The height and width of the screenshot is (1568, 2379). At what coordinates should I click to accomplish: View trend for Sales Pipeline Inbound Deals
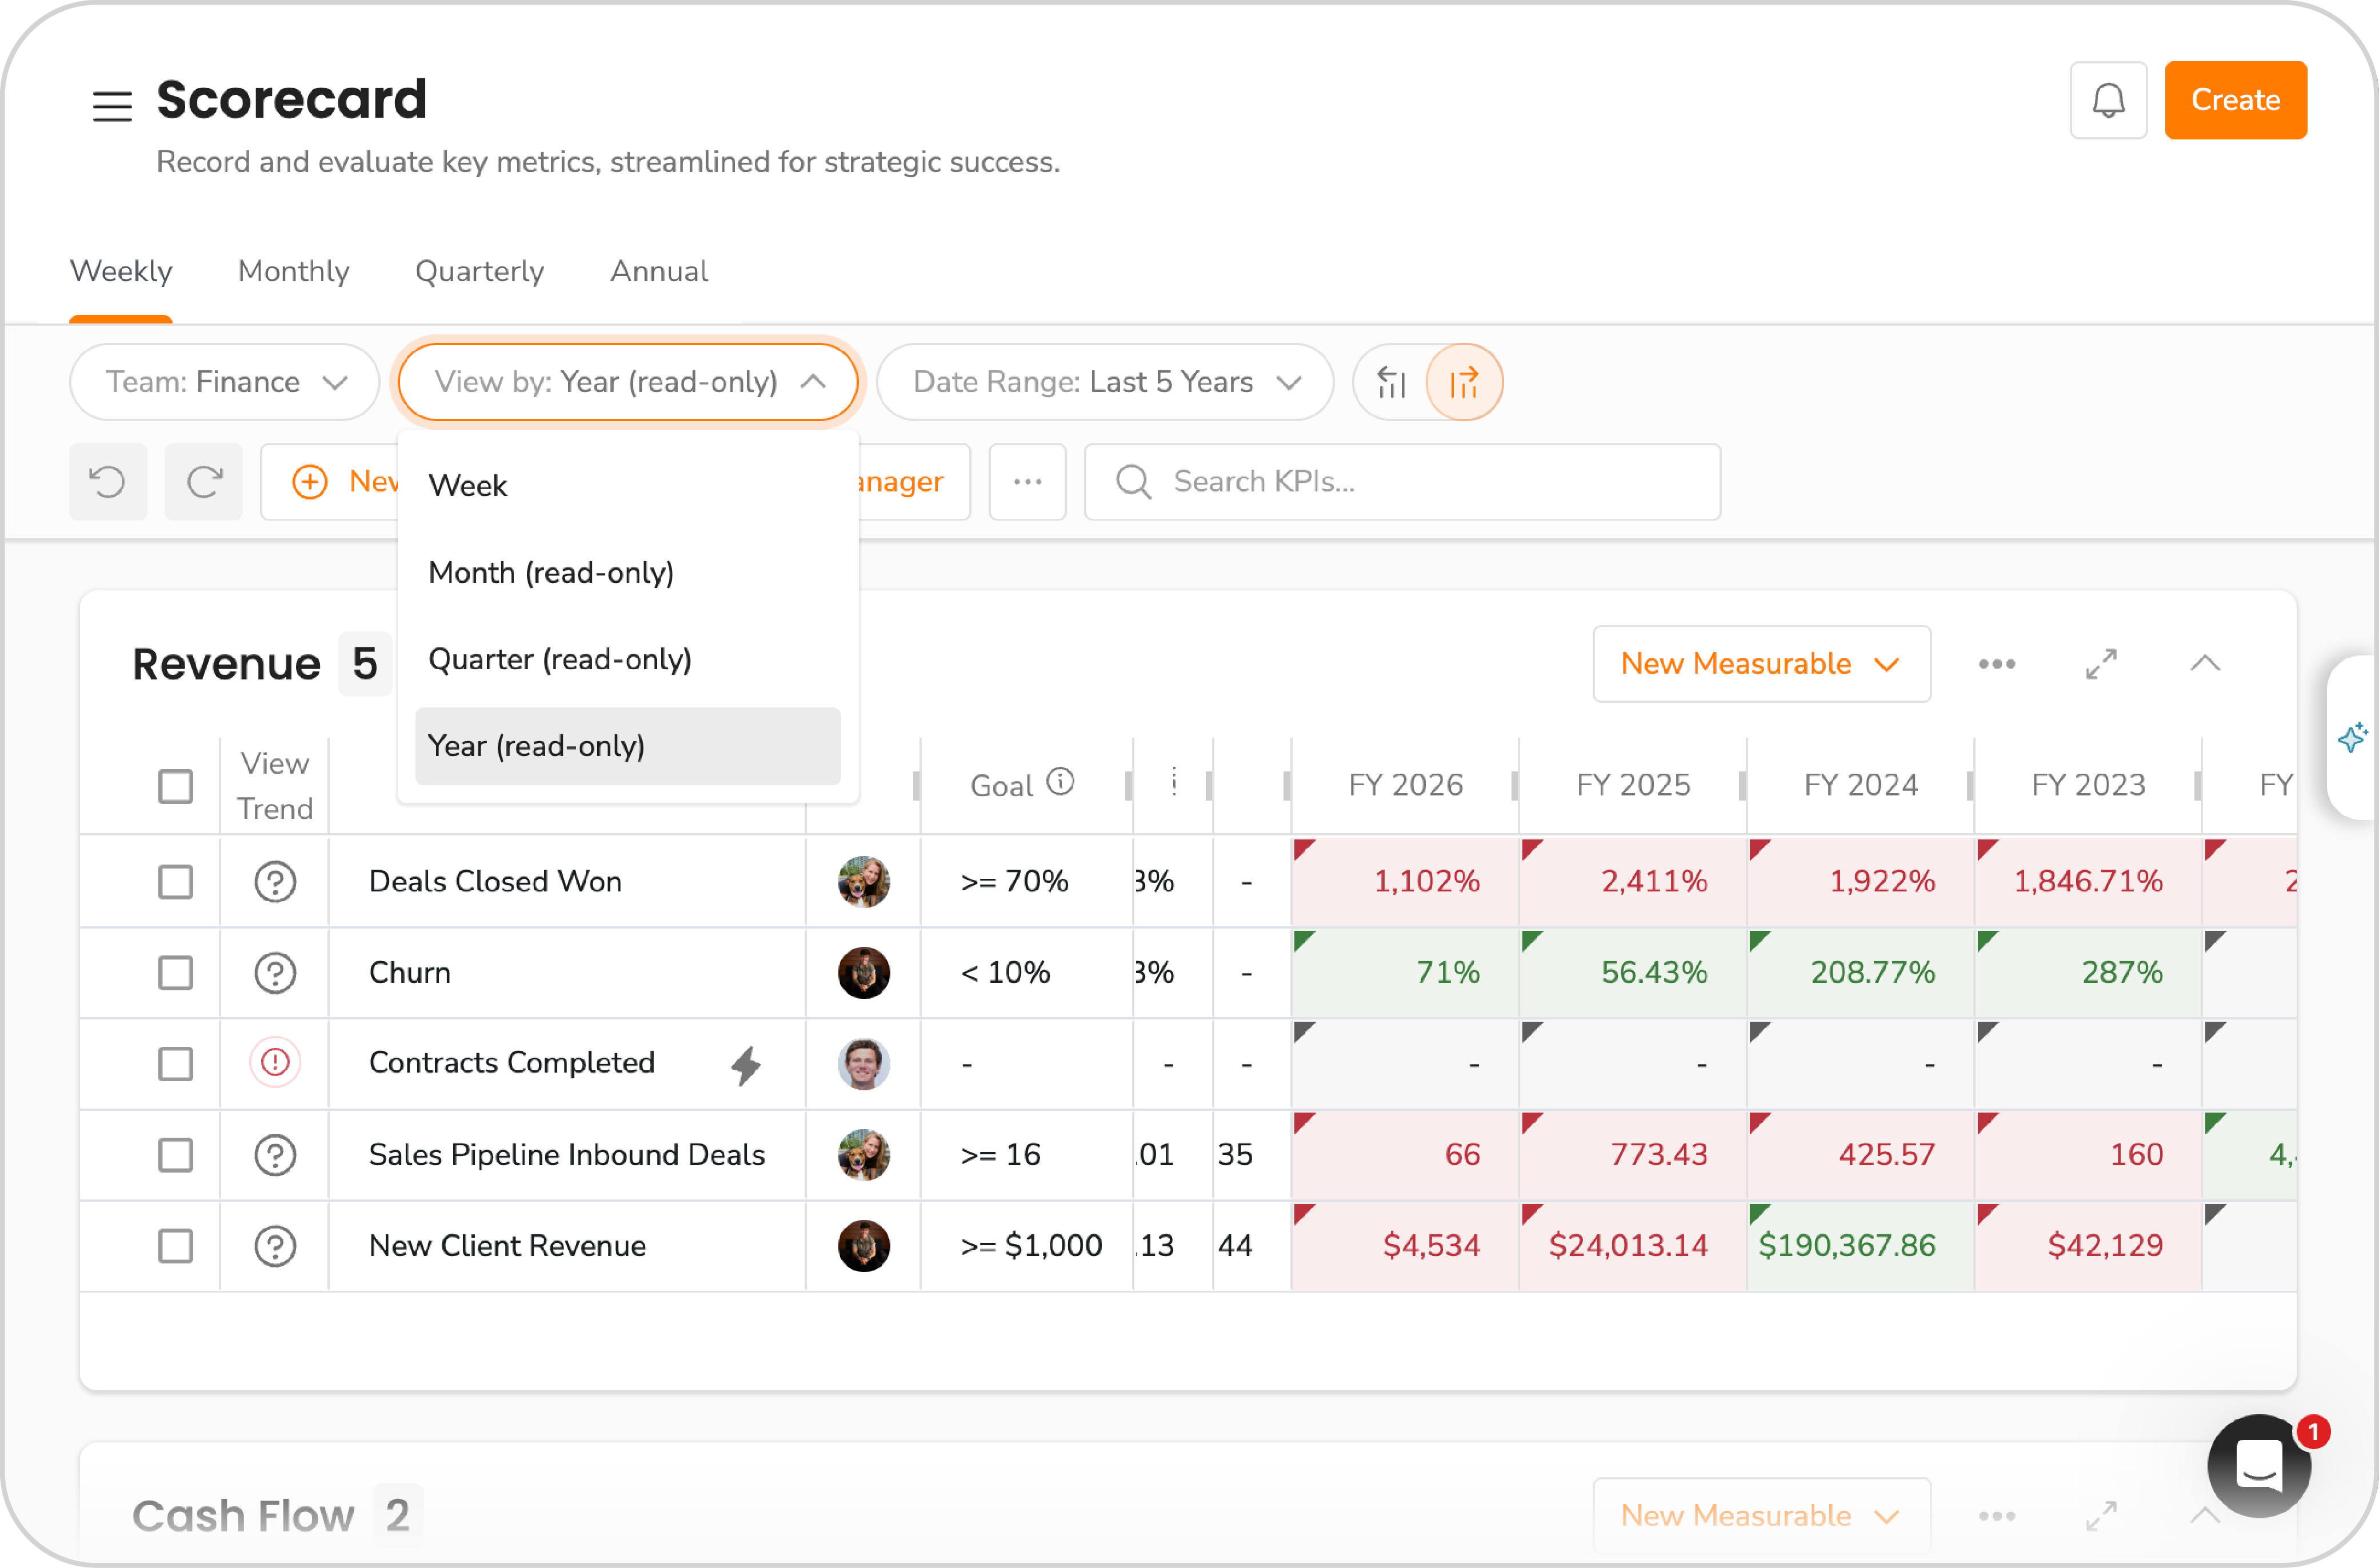point(275,1155)
